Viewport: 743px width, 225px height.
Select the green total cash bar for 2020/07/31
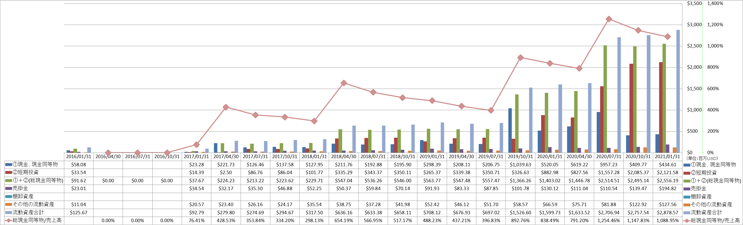605,99
